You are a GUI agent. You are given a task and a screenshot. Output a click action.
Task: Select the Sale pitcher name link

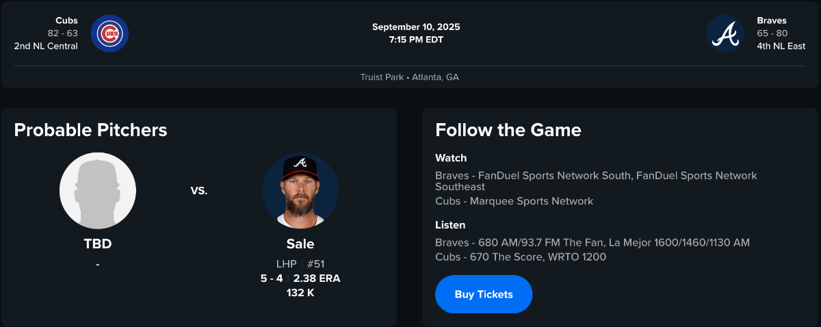(300, 244)
